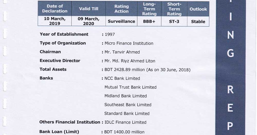Click the 'Year of Establishment' label
Screen dimensions: 257x135
pyautogui.click(x=64, y=34)
